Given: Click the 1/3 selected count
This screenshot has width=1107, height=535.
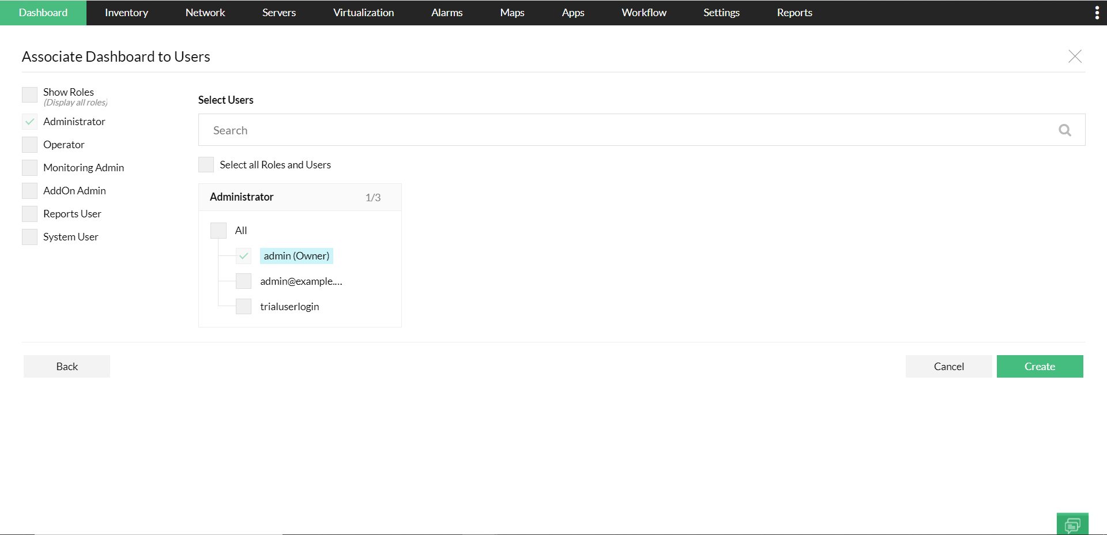Looking at the screenshot, I should click(373, 198).
